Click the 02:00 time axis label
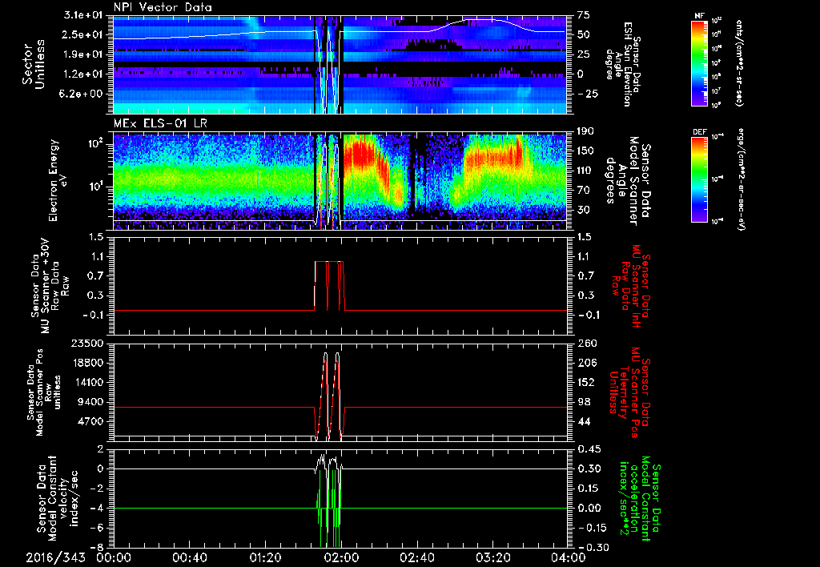 pyautogui.click(x=341, y=557)
